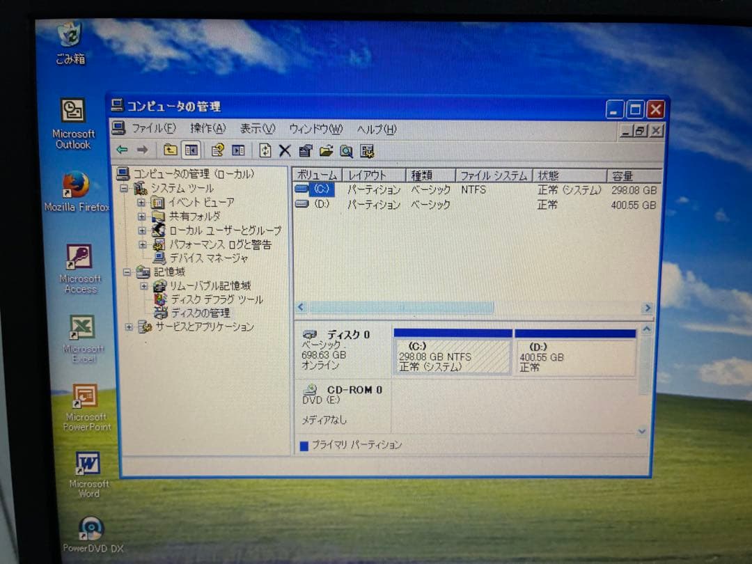Image resolution: width=752 pixels, height=564 pixels.
Task: Expand the サービスとアプリケーション node
Action: (129, 327)
